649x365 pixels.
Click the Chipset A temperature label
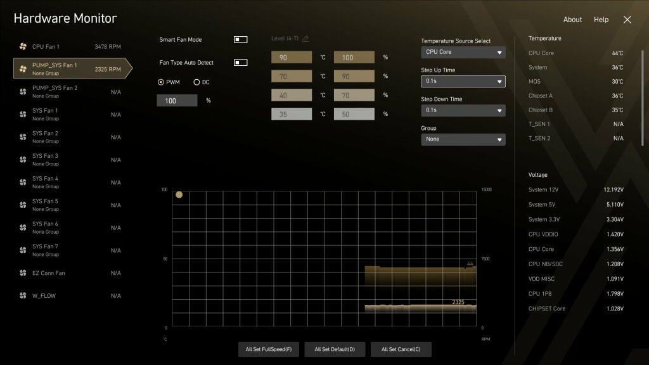(x=540, y=96)
